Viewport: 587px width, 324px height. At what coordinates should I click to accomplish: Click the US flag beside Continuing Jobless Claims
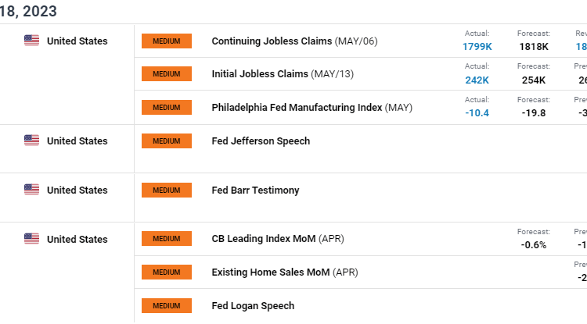pos(31,41)
